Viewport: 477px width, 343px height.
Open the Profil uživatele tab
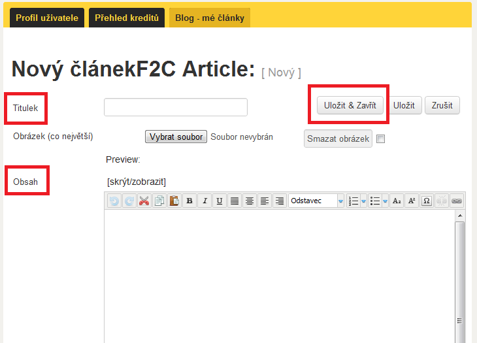coord(47,18)
